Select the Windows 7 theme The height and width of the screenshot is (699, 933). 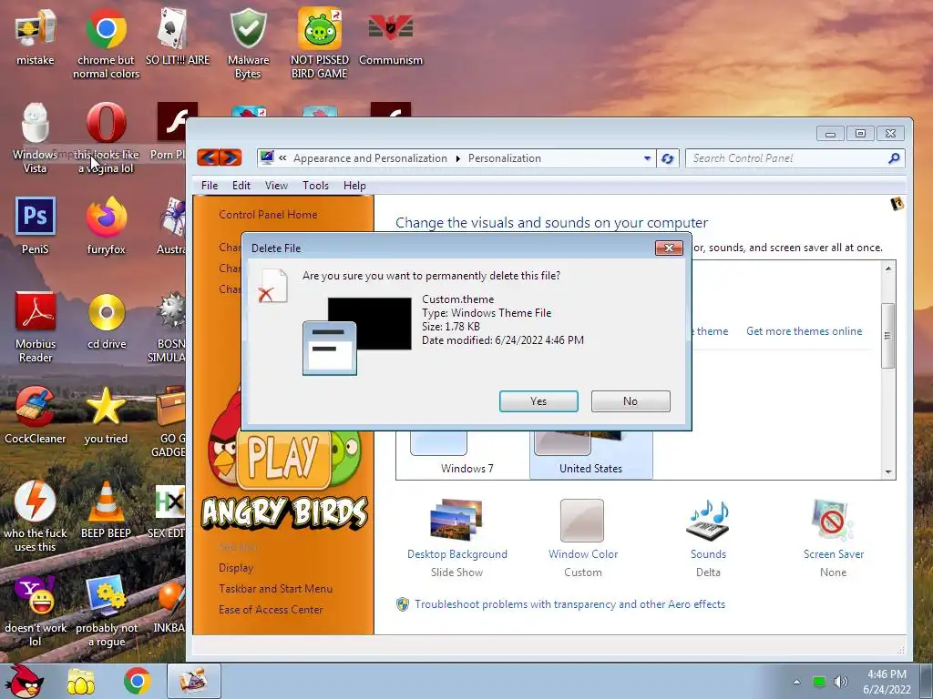coord(467,455)
